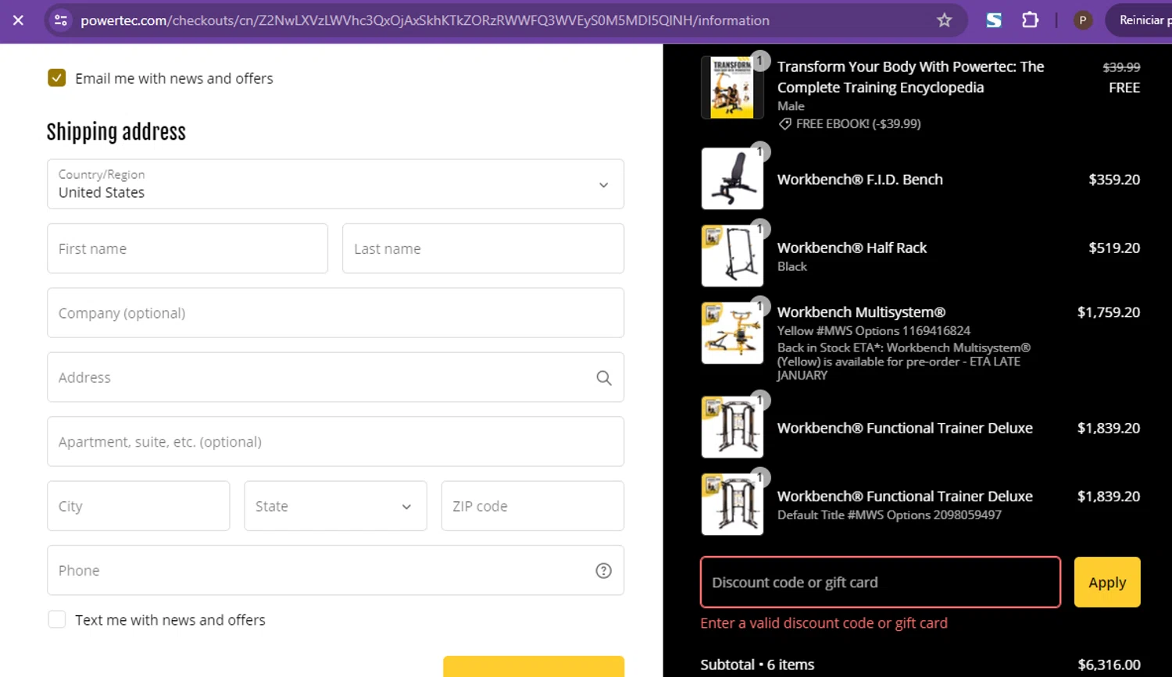
Task: Click the Workbench Multisystem® title
Action: coord(861,312)
